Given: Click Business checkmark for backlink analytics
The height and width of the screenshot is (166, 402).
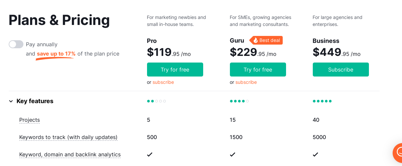Looking at the screenshot, I should (x=315, y=154).
